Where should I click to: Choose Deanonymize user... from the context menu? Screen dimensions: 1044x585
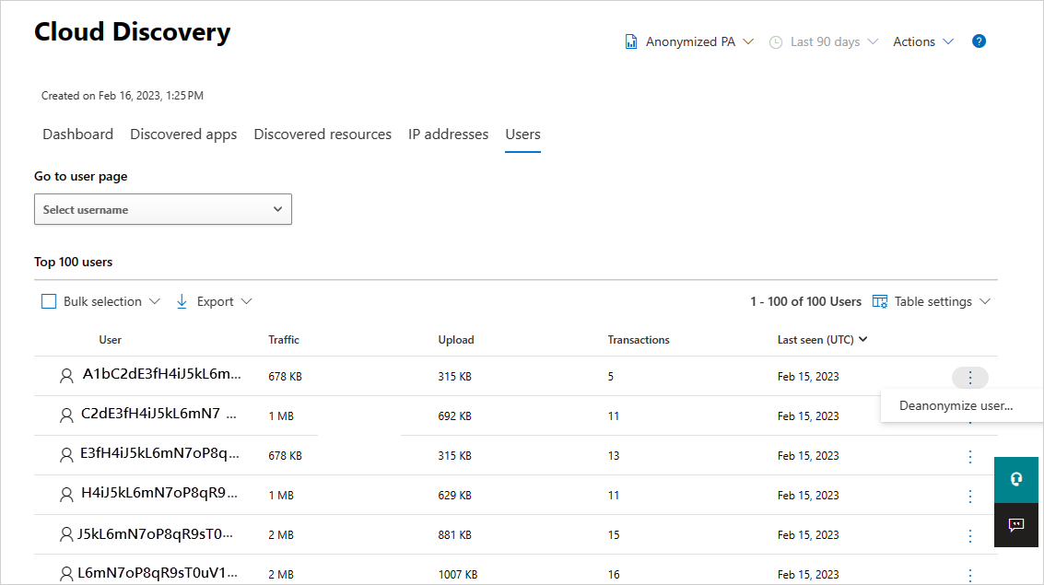pyautogui.click(x=956, y=406)
